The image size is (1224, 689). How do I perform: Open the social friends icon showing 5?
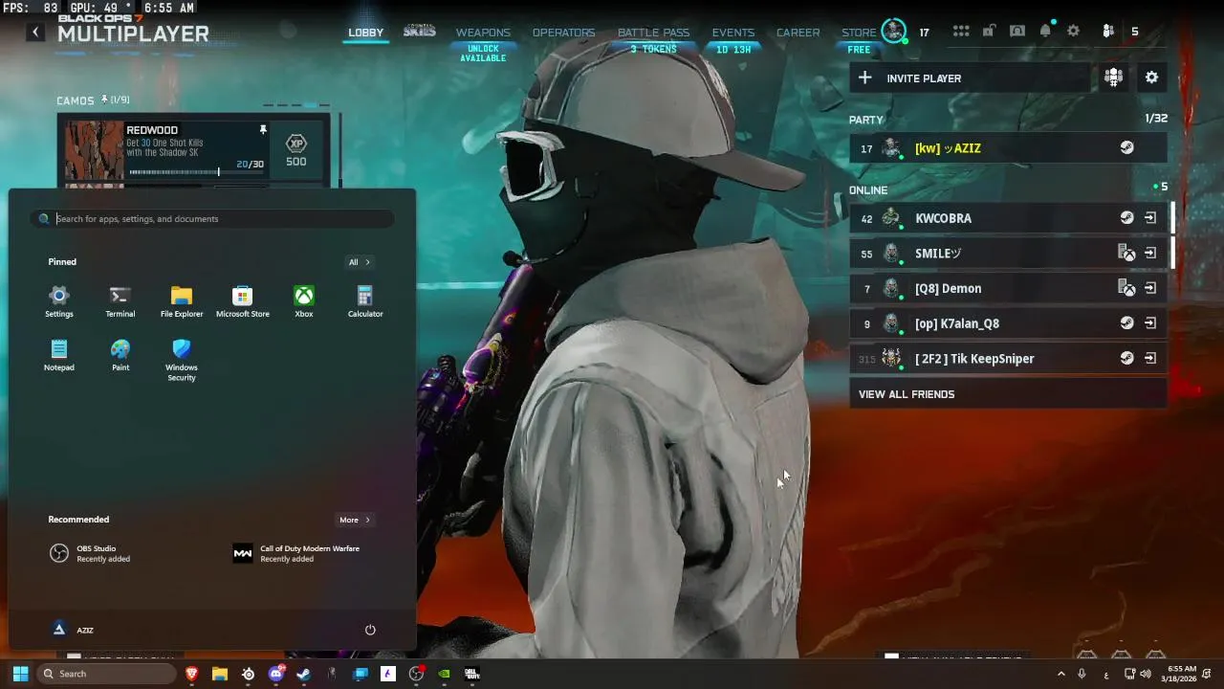click(x=1108, y=32)
